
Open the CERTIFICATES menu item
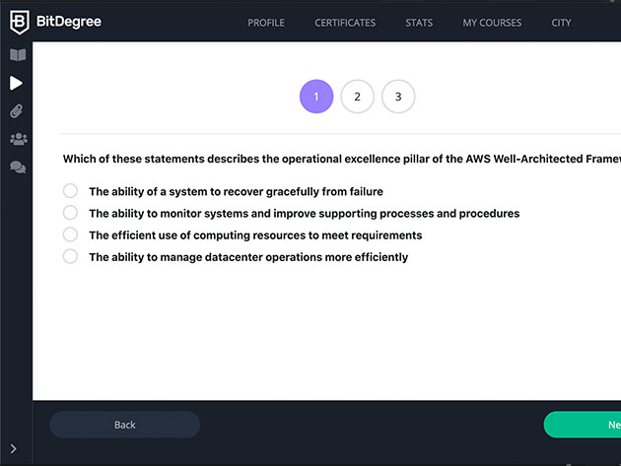click(345, 23)
